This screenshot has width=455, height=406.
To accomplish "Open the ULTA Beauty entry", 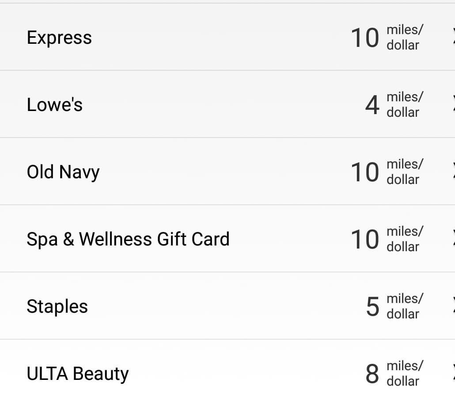I will (78, 374).
